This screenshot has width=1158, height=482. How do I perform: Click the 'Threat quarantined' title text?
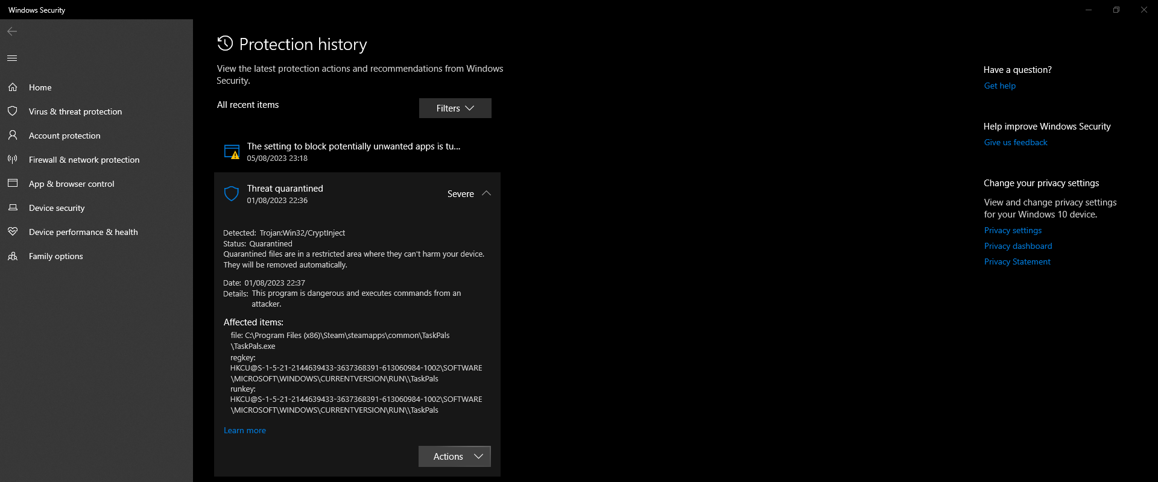pyautogui.click(x=285, y=189)
